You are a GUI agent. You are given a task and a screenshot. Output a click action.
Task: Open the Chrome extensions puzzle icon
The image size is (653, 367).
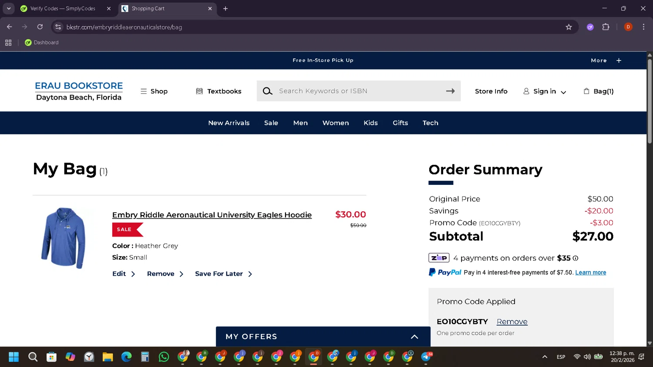coord(606,27)
